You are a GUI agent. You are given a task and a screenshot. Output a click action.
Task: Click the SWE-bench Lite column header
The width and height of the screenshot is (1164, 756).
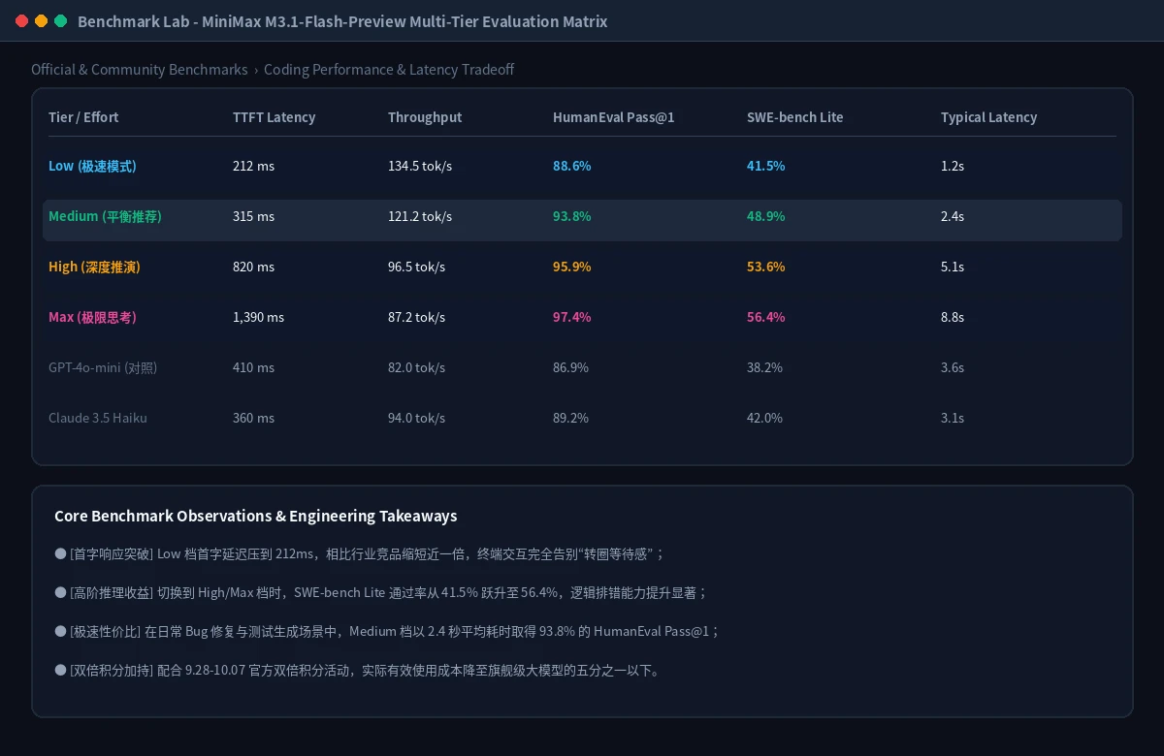(795, 117)
